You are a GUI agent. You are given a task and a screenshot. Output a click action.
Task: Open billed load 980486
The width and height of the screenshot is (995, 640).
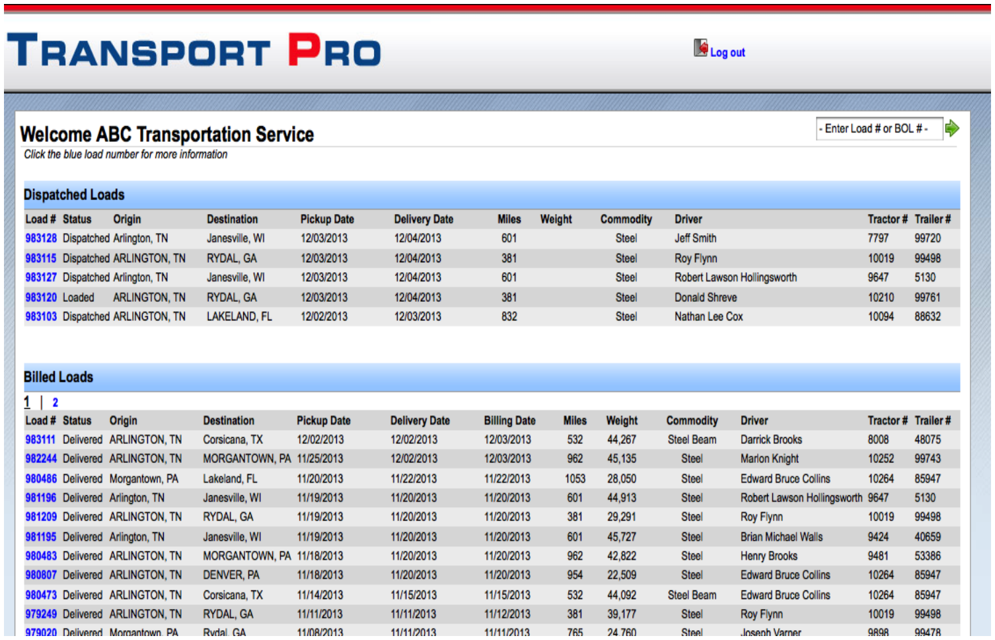click(x=41, y=479)
